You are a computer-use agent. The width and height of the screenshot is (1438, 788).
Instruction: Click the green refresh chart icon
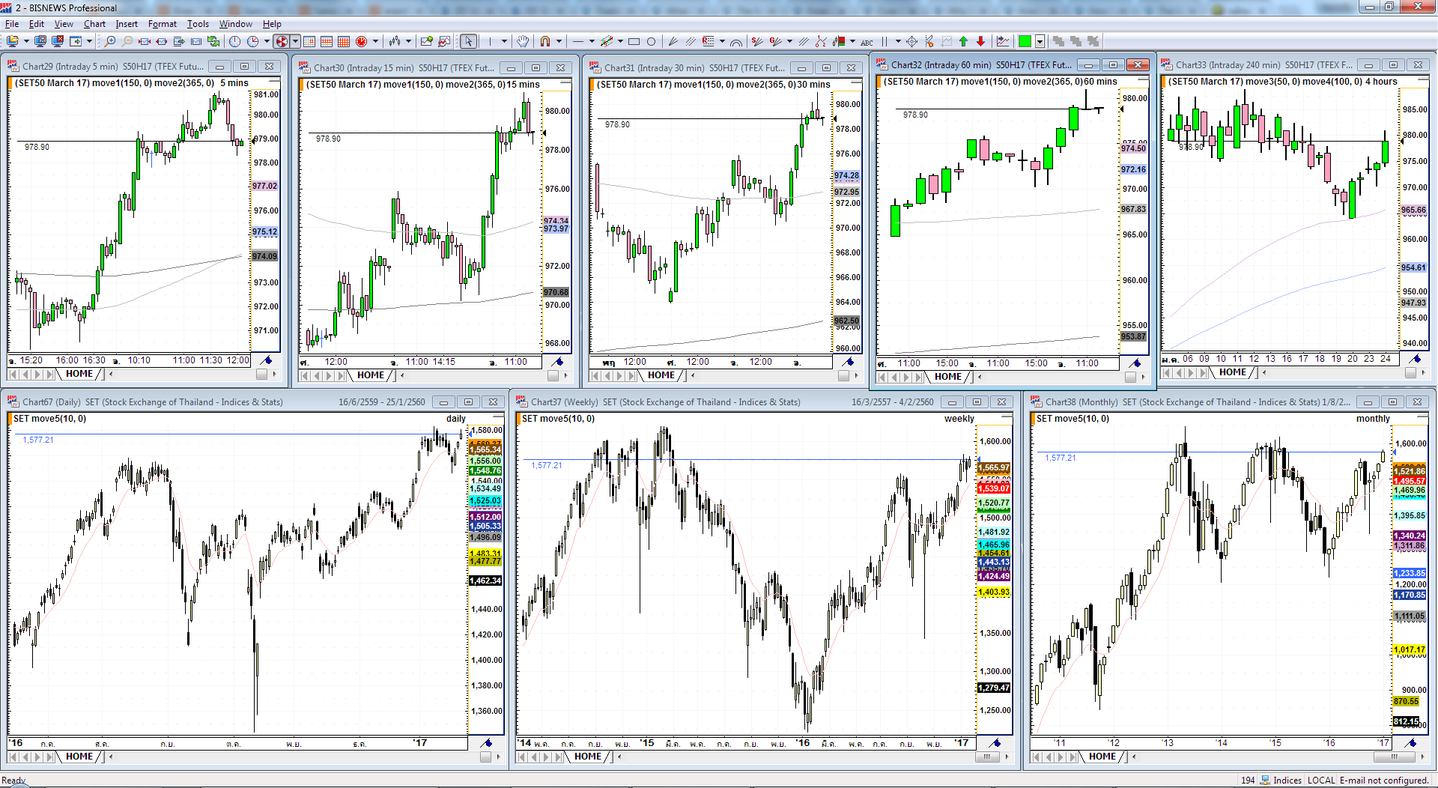214,41
